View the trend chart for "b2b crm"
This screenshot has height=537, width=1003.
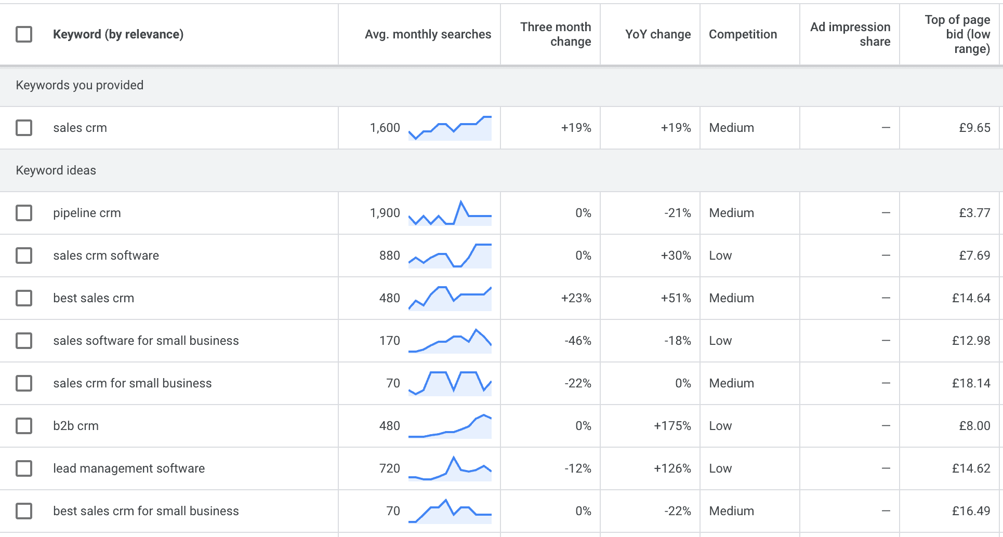450,426
